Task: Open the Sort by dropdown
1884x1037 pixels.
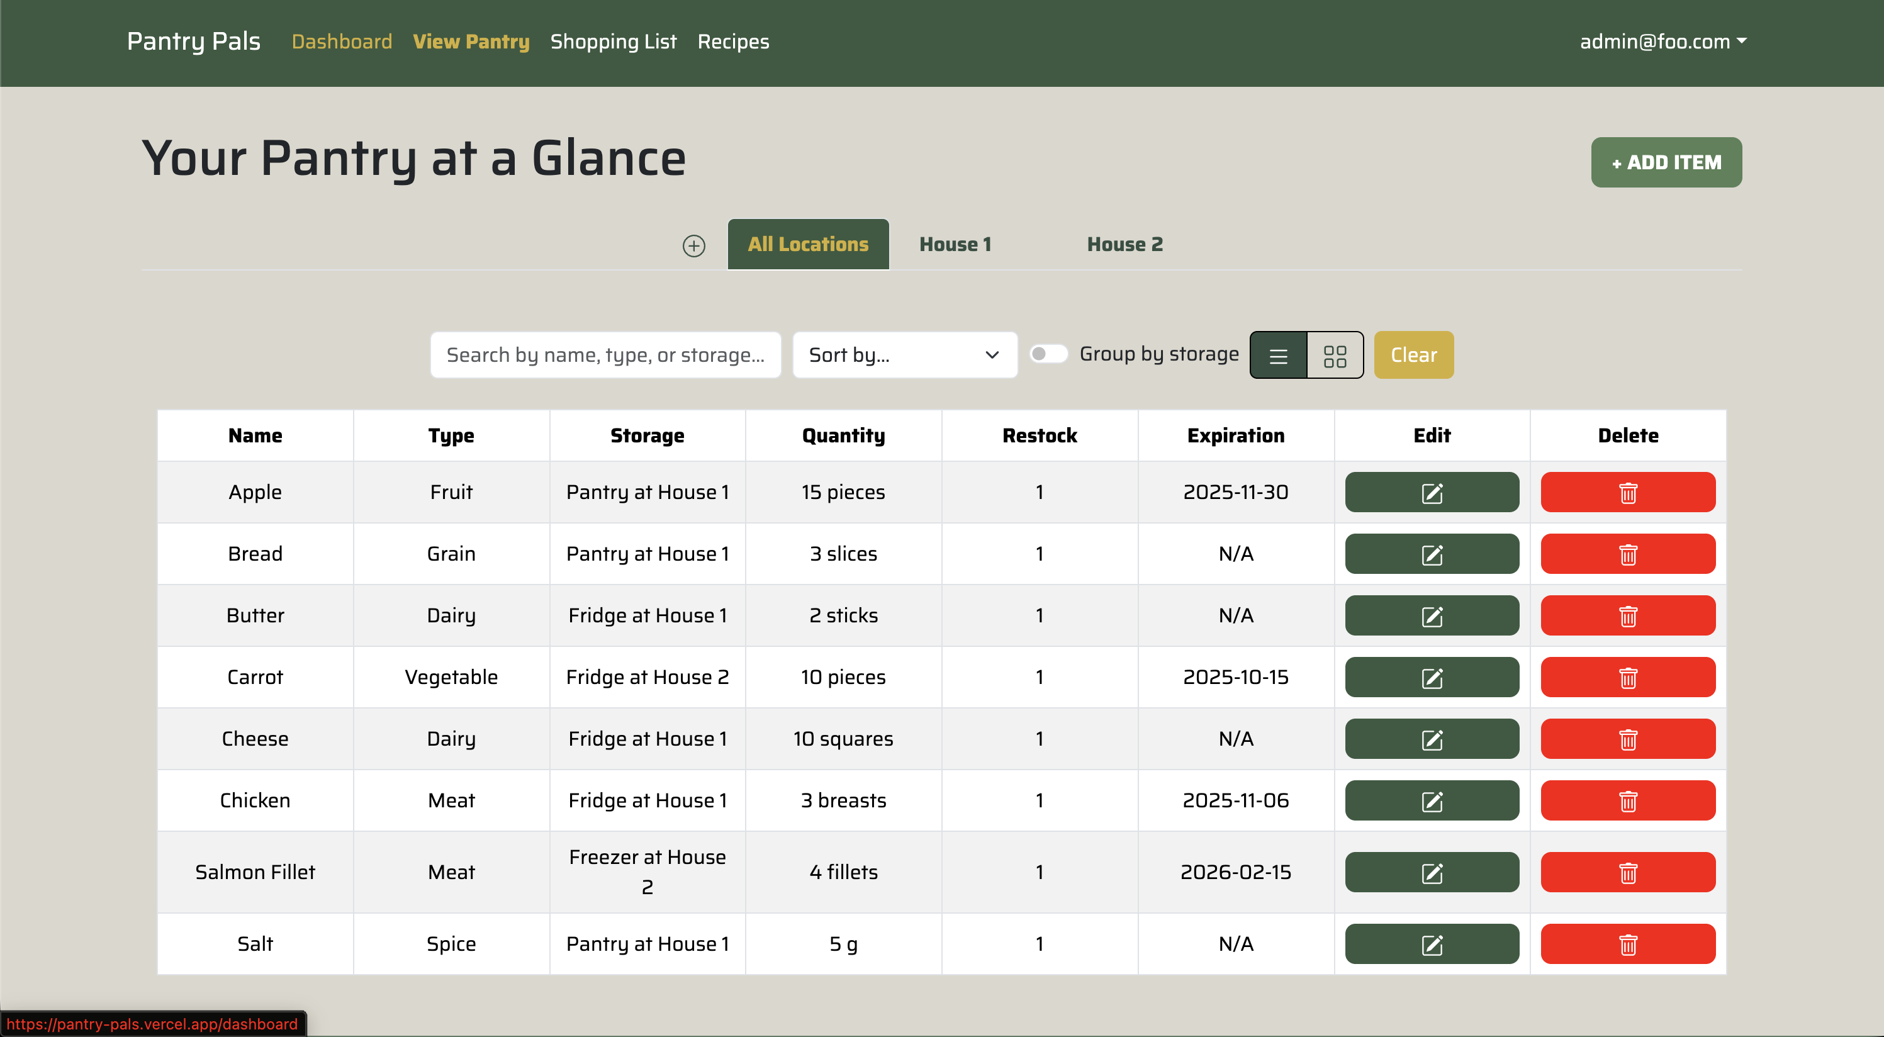Action: pyautogui.click(x=905, y=355)
